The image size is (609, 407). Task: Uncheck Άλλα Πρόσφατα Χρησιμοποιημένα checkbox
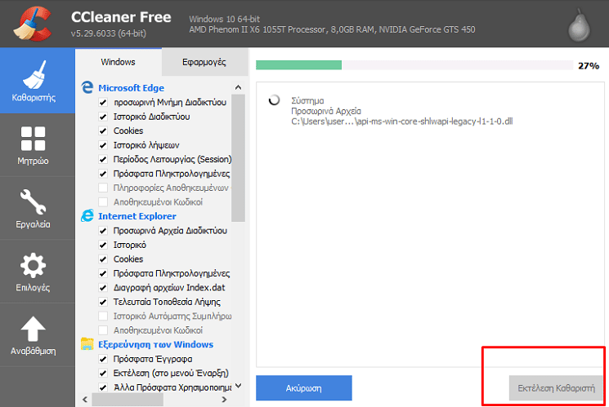point(103,387)
